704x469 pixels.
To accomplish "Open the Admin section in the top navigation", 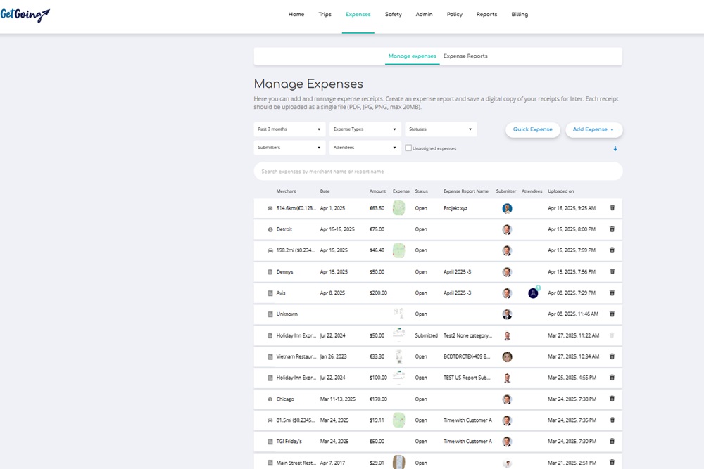I will pos(424,14).
